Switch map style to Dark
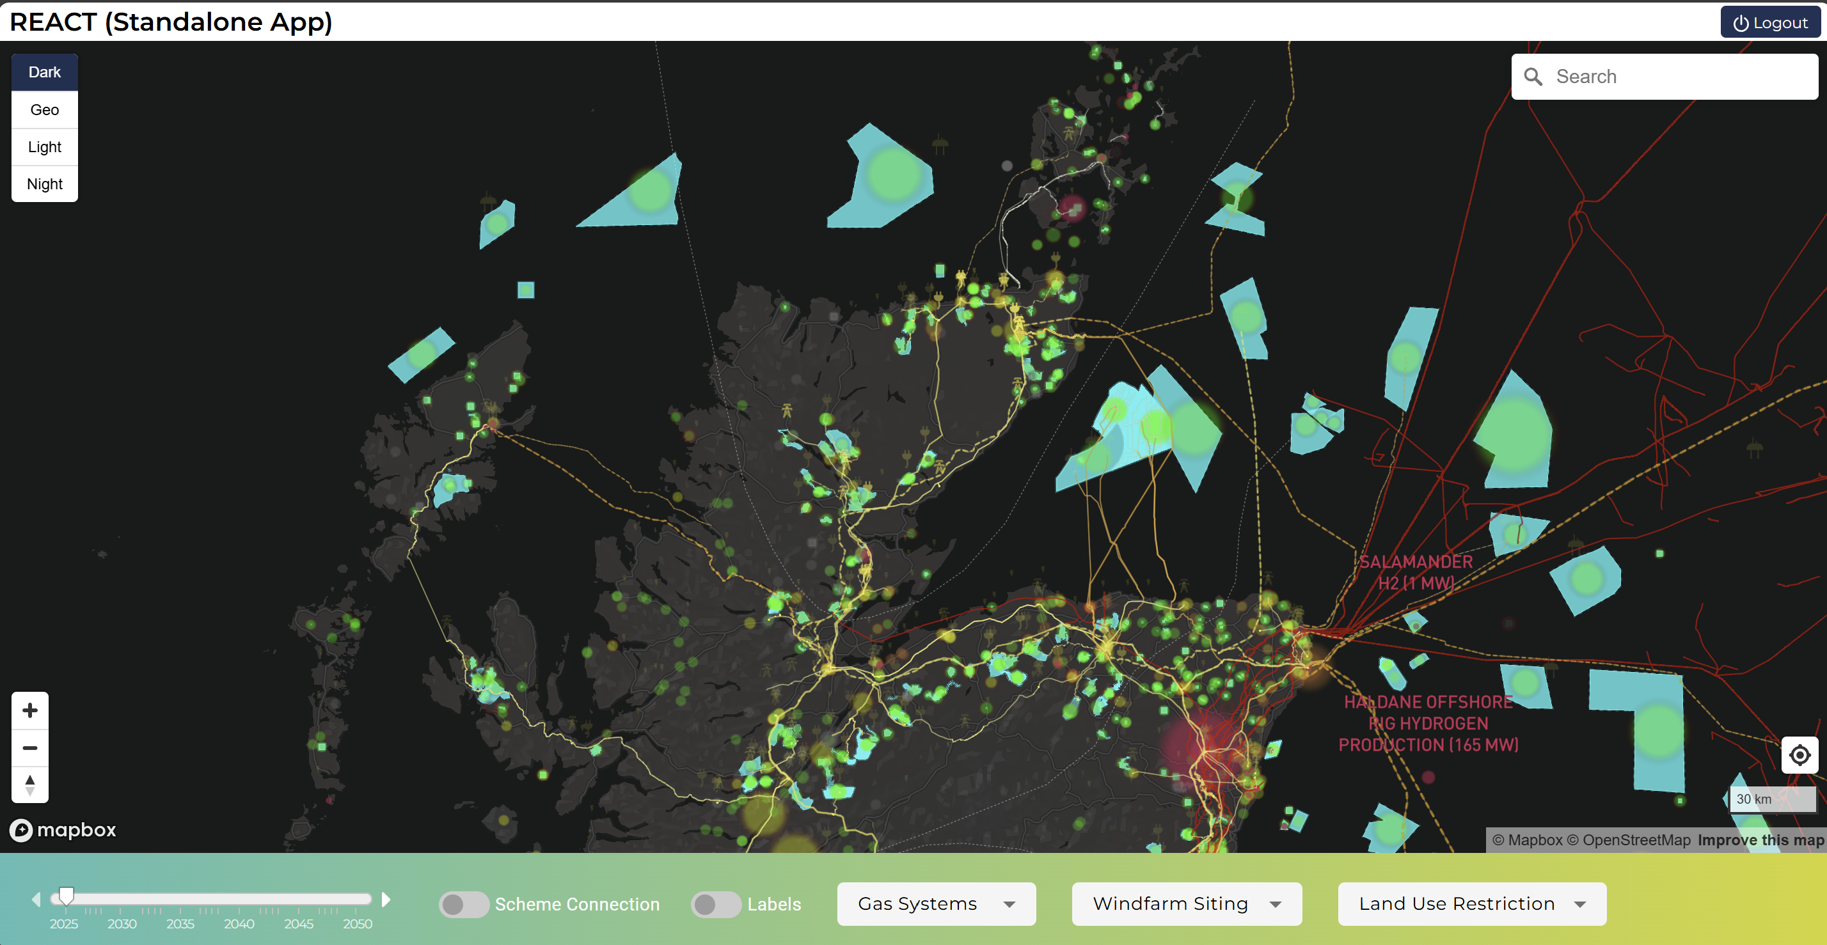 click(45, 72)
